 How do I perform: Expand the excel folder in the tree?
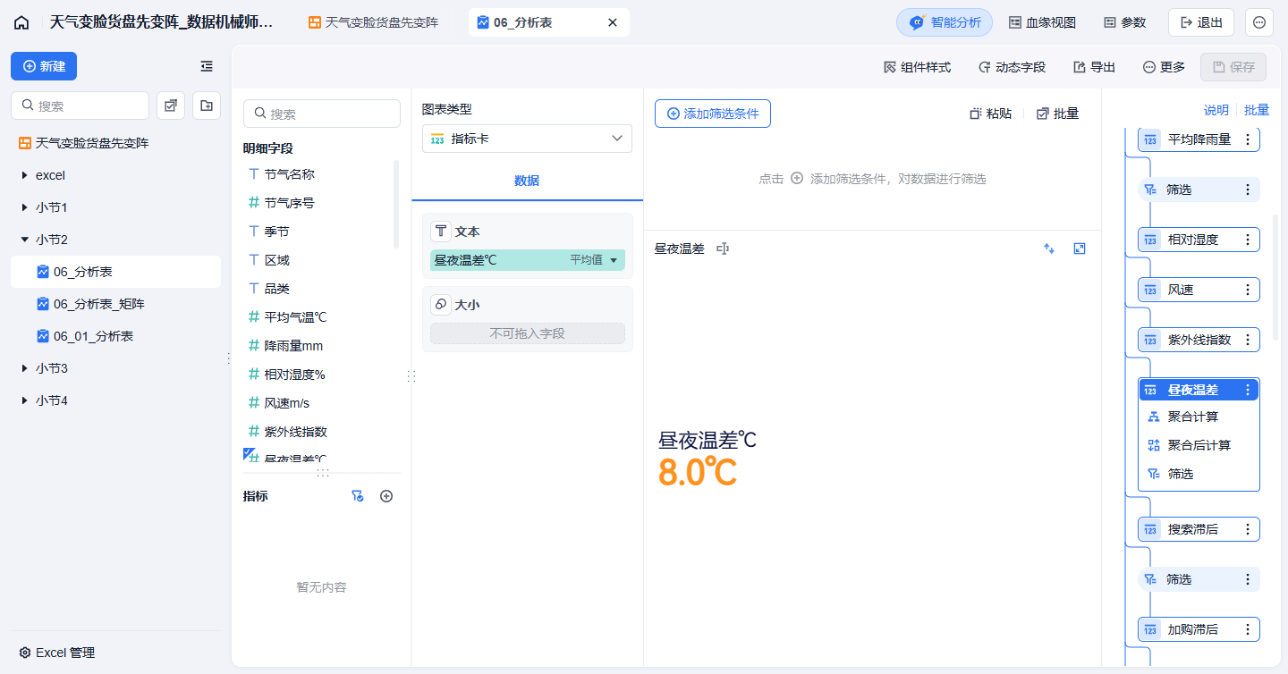(x=24, y=175)
